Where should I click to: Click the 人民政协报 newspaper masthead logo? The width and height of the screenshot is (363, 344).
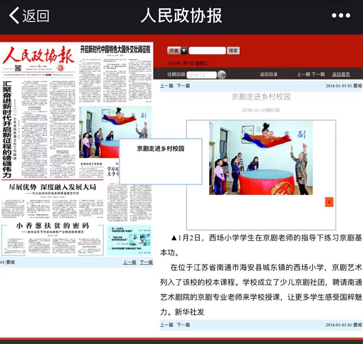(x=39, y=55)
